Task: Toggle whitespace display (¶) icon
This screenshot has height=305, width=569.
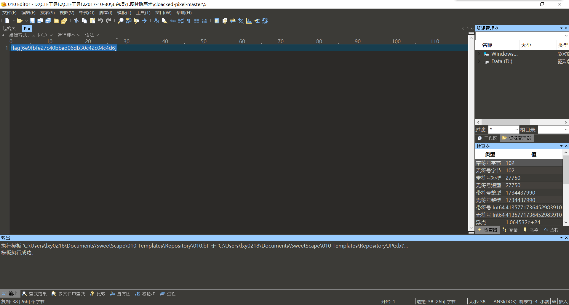Action: click(x=188, y=21)
